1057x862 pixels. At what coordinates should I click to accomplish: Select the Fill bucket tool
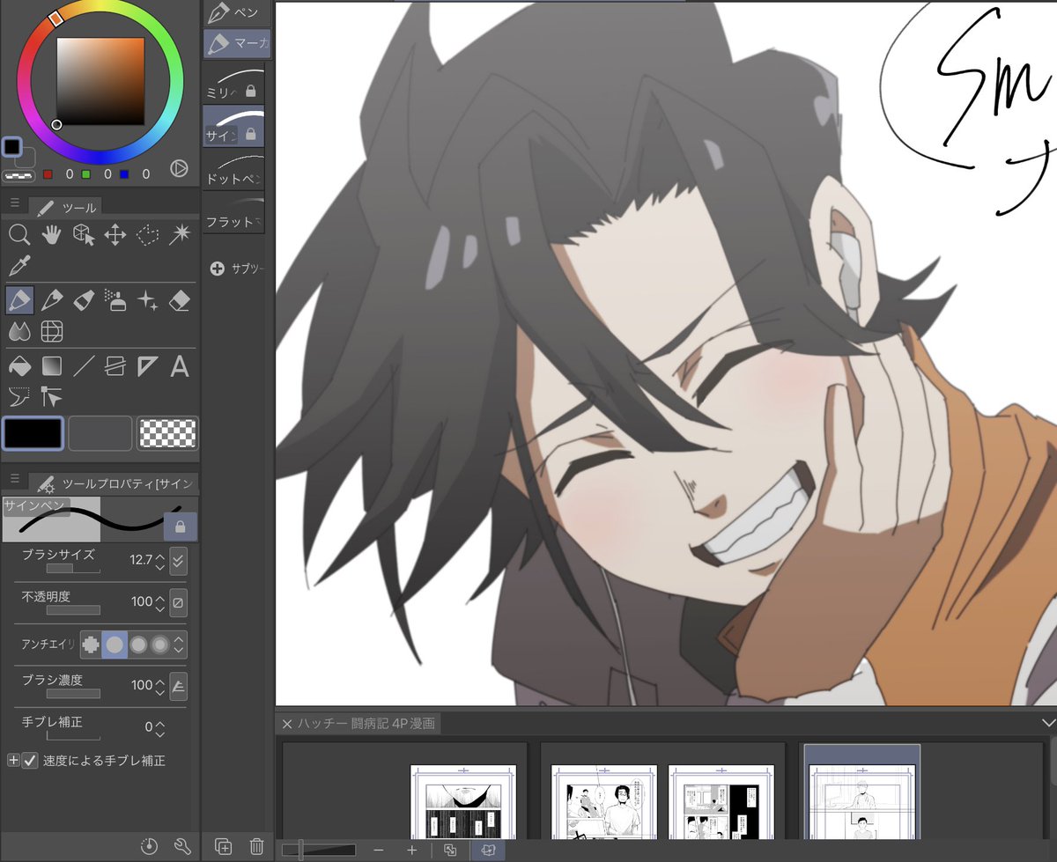[x=19, y=365]
